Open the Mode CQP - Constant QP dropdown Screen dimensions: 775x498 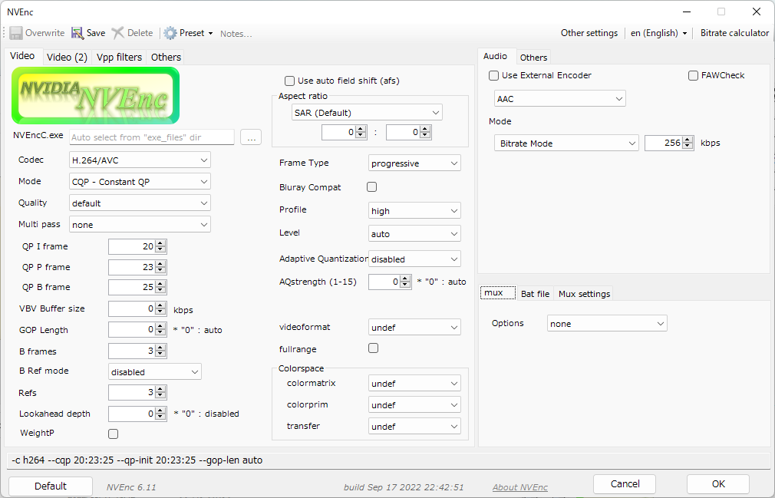140,181
